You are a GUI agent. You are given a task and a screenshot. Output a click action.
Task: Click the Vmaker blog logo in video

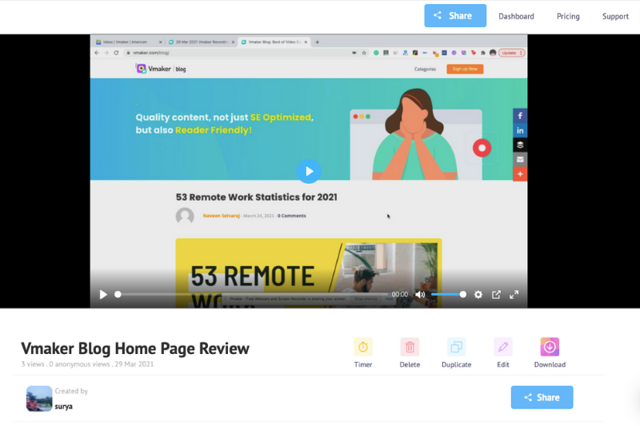pos(161,69)
